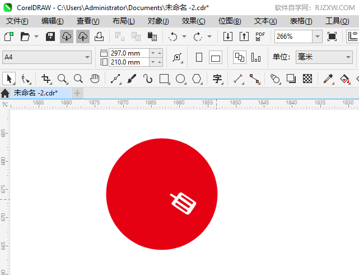Screen dimensions: 359x275
Task: Click the Full-screen preview icon
Action: pyautogui.click(x=332, y=36)
